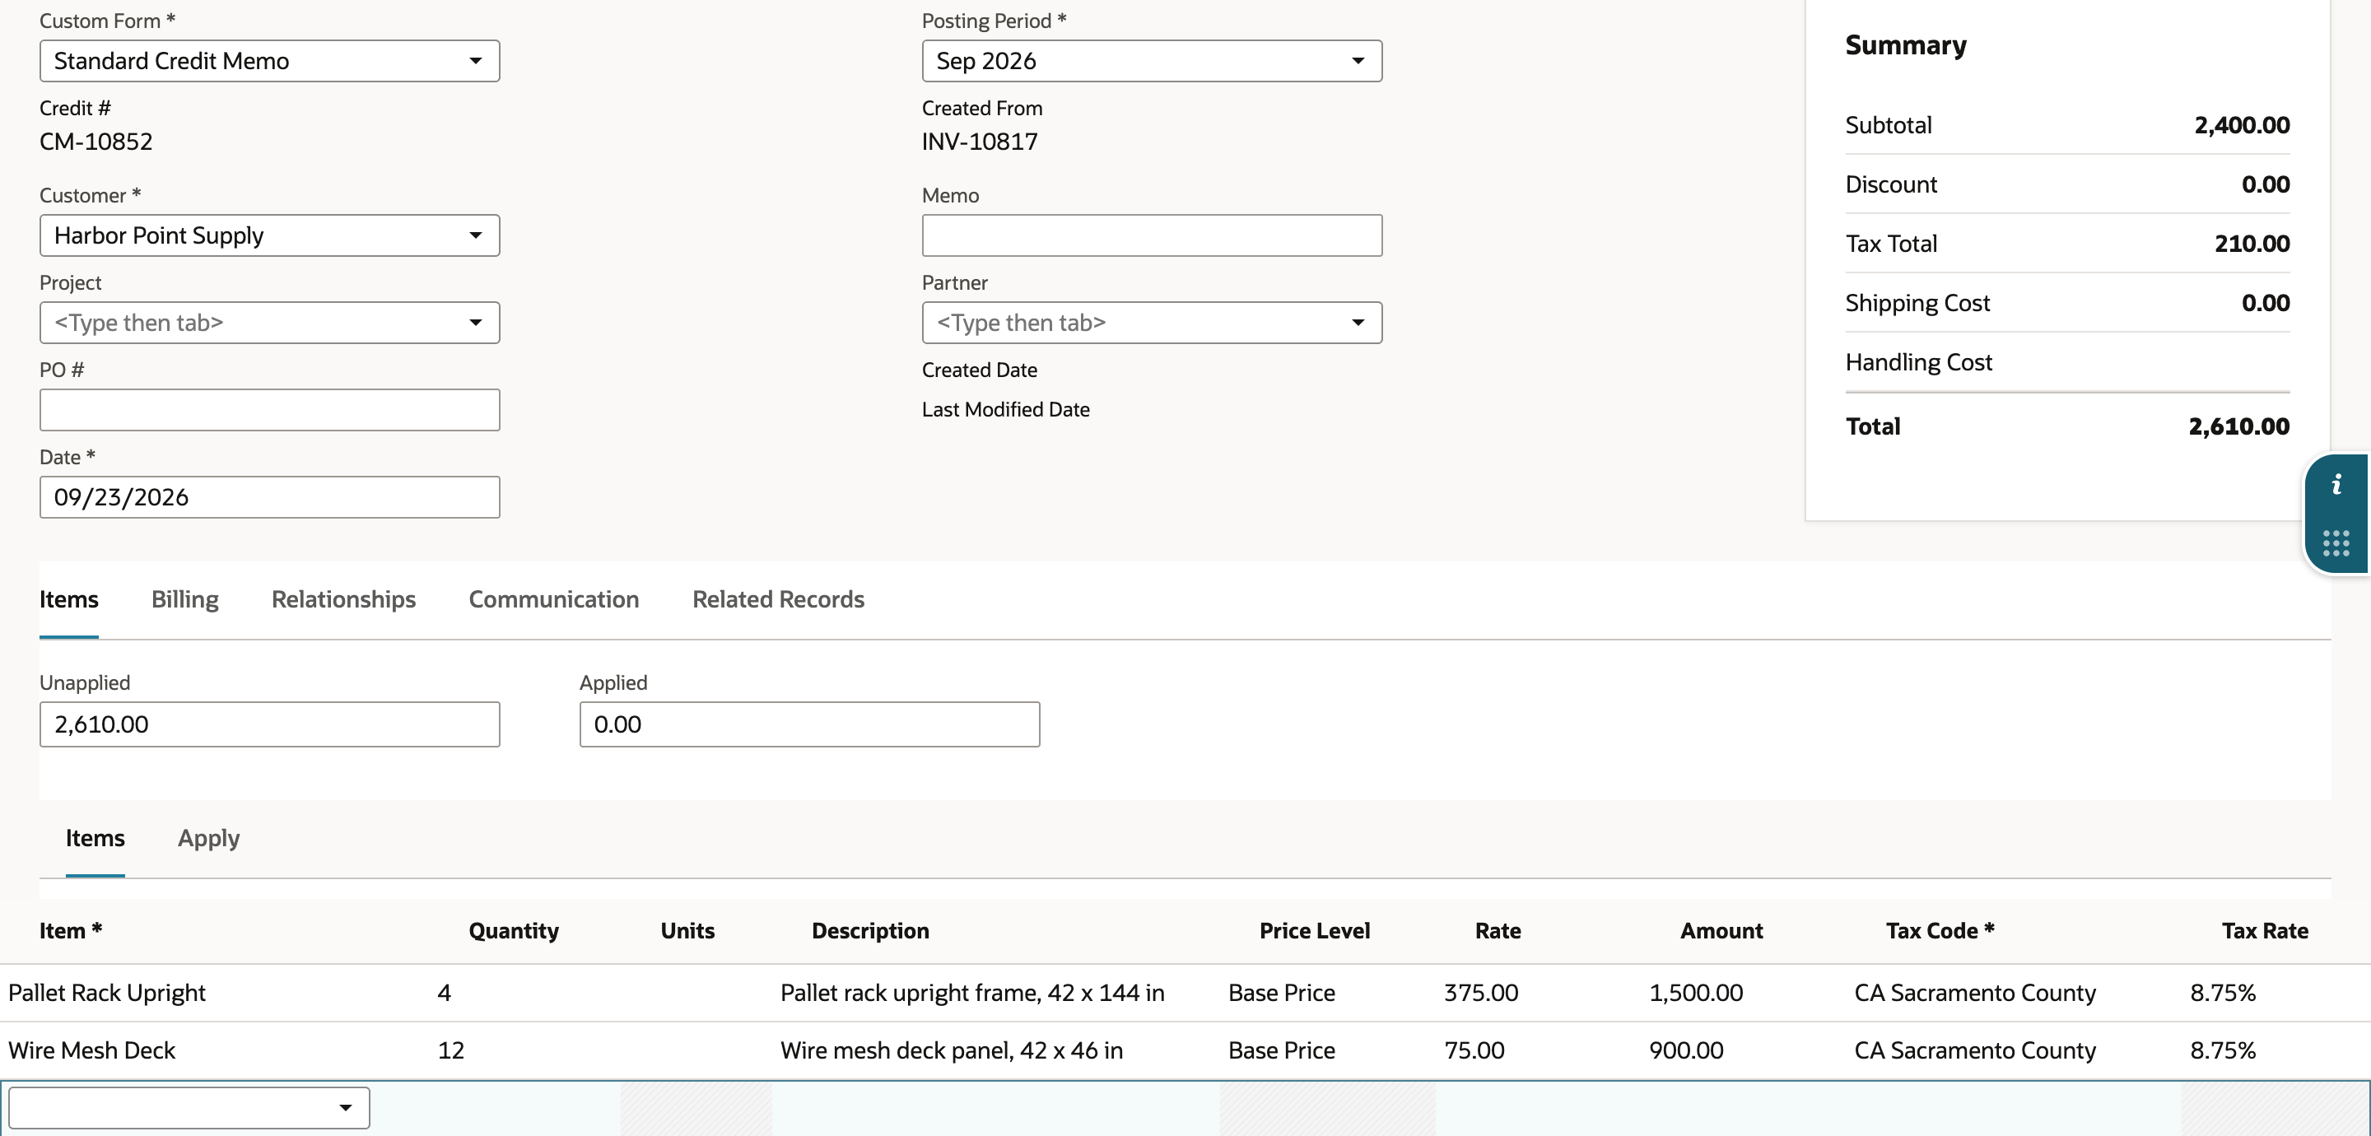
Task: Select the Items subtab above the table
Action: 95,839
